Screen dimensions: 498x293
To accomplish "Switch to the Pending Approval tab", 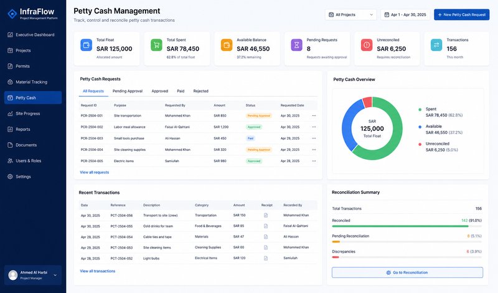I will point(128,91).
